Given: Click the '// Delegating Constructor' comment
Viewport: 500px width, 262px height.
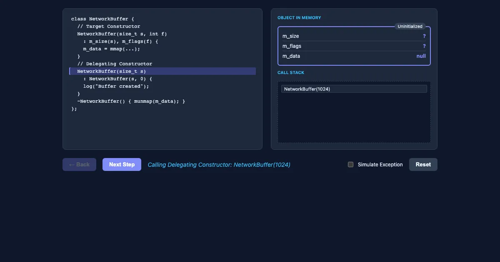Looking at the screenshot, I should tap(115, 64).
